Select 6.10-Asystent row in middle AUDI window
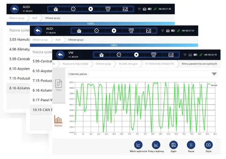 (41, 71)
